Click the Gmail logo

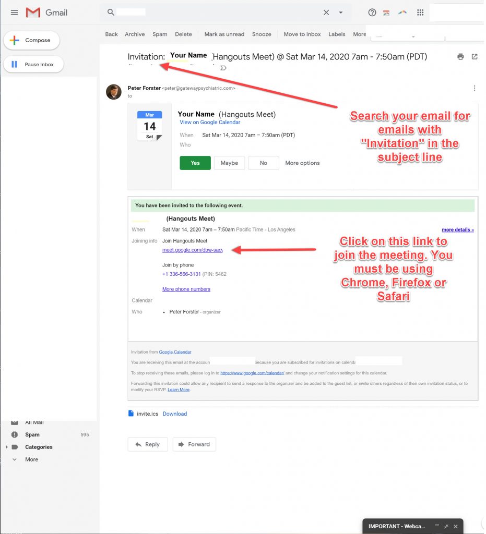[x=46, y=13]
